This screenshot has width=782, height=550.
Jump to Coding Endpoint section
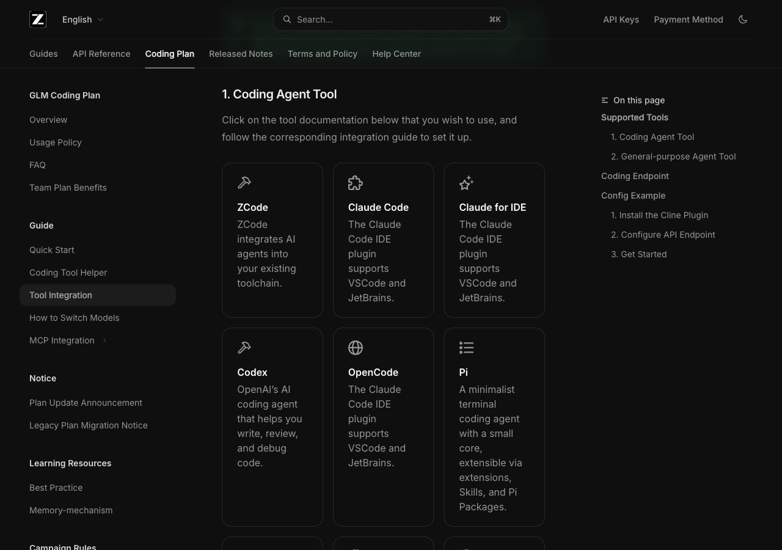click(635, 176)
